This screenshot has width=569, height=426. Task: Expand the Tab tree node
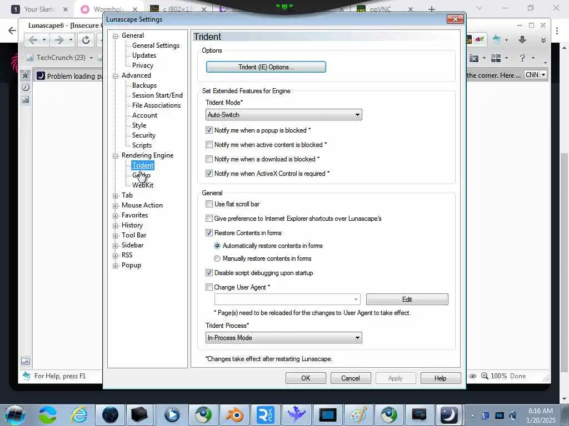(116, 196)
